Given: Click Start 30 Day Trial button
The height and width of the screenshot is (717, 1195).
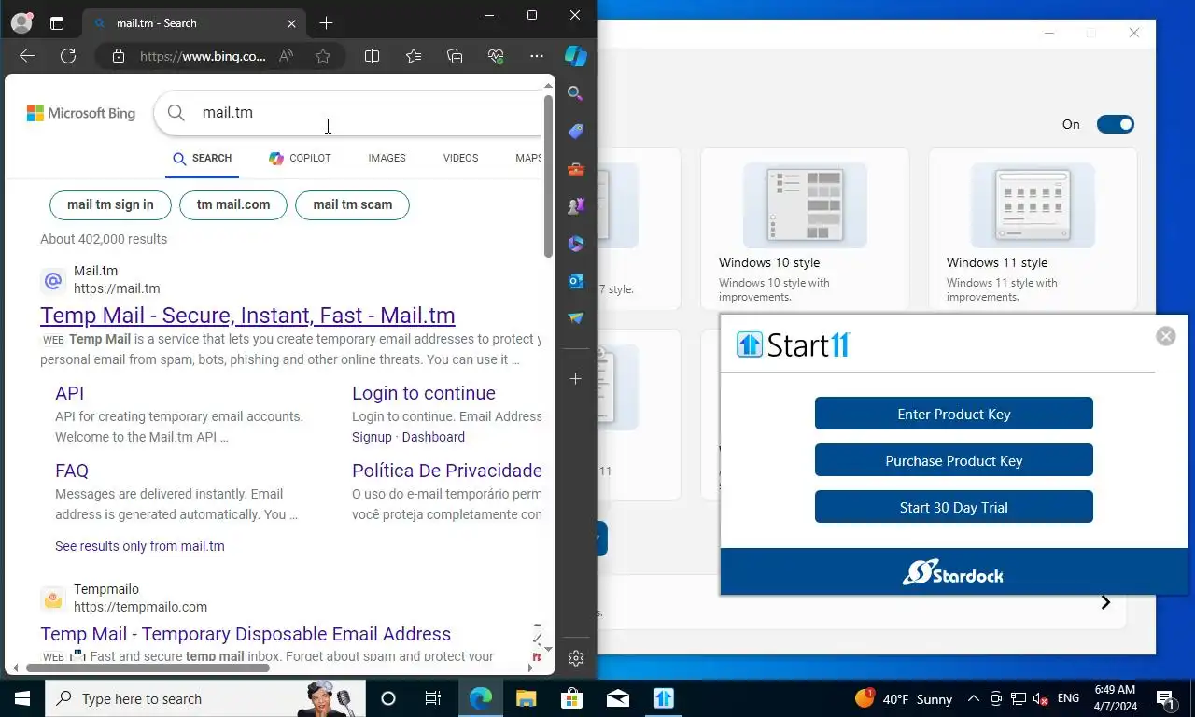Looking at the screenshot, I should 954,507.
